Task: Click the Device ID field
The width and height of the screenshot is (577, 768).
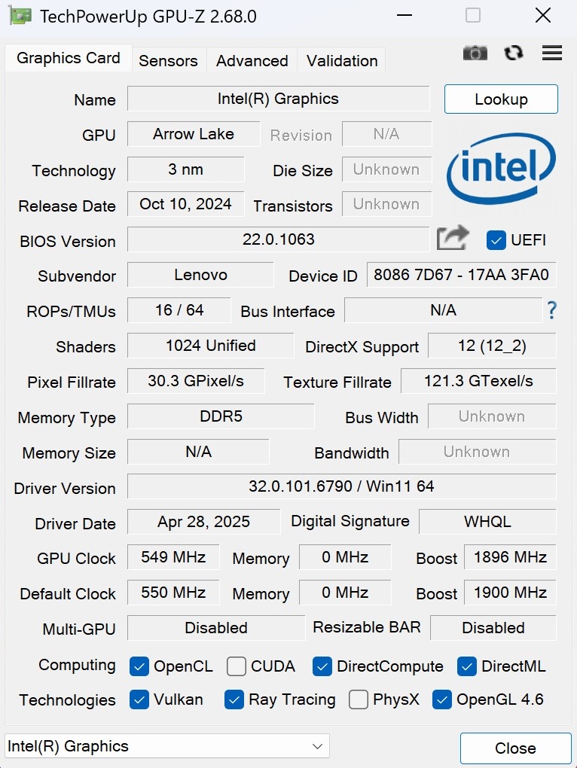Action: (x=461, y=275)
